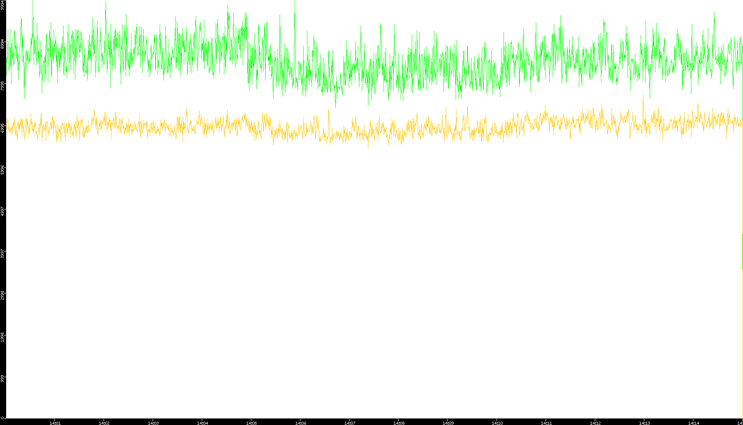Click the 14:14 time axis label

coord(693,423)
